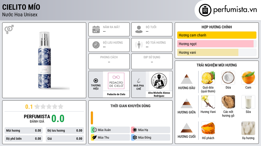Click the orange recommended-time vertical bar
This screenshot has height=146, width=261.
click(92, 118)
